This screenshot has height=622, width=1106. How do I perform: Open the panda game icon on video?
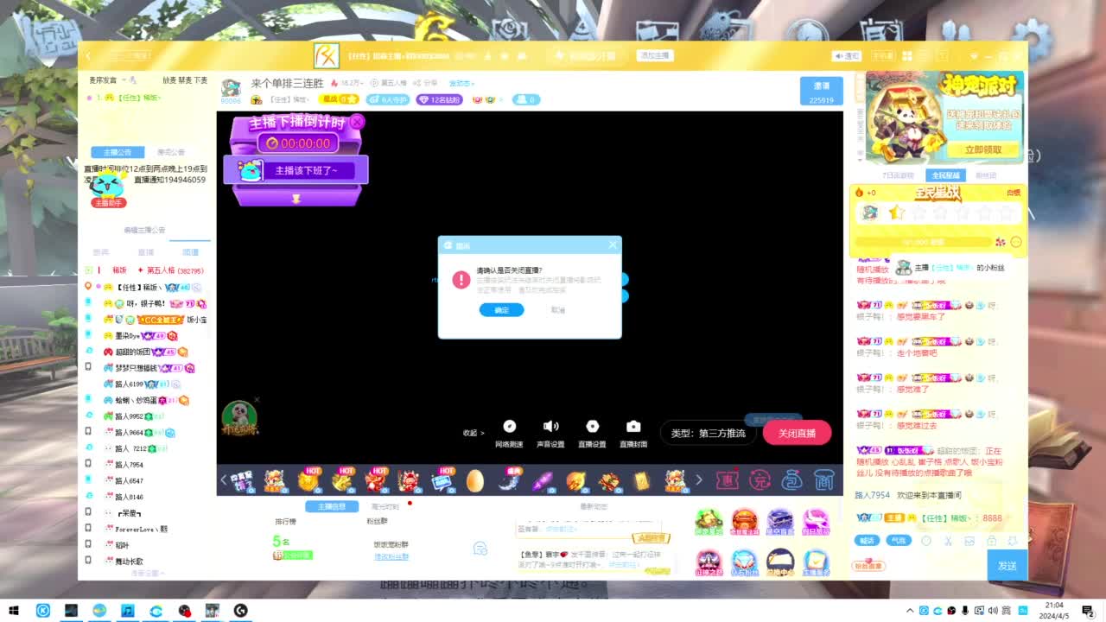pyautogui.click(x=239, y=418)
